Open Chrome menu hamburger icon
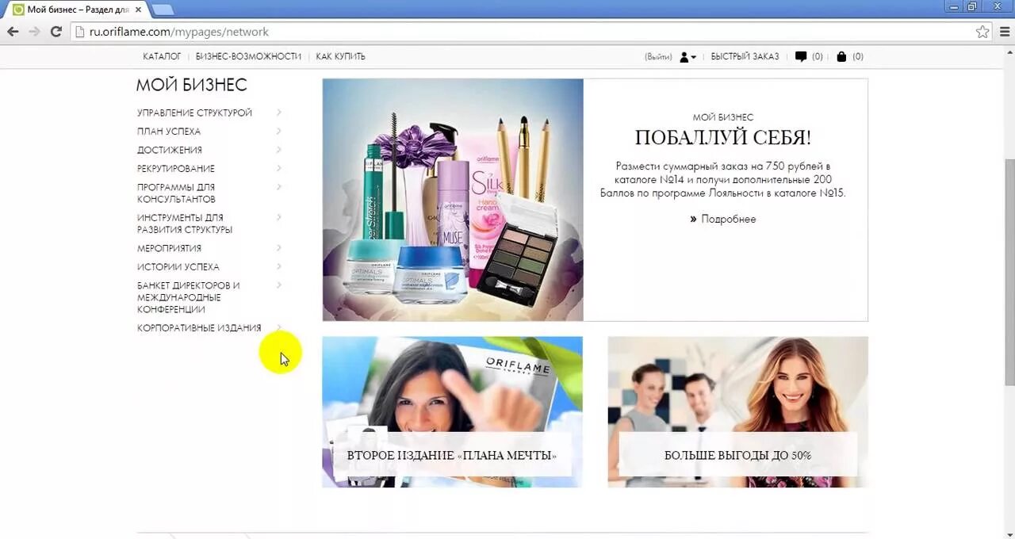Image resolution: width=1015 pixels, height=539 pixels. point(1005,32)
